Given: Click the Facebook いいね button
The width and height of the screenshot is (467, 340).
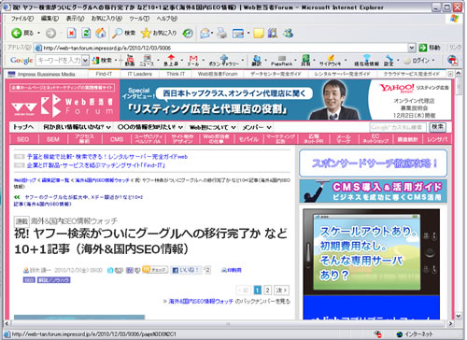Looking at the screenshot, I should click(x=186, y=270).
